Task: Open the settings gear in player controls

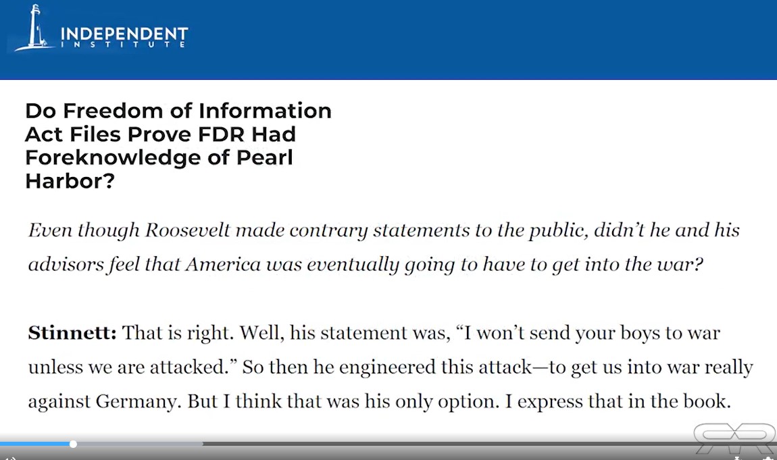Action: coord(768,458)
